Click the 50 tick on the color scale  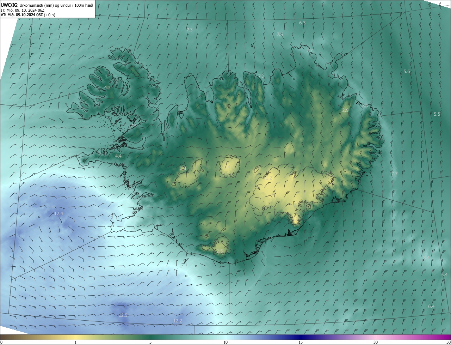click(448, 342)
